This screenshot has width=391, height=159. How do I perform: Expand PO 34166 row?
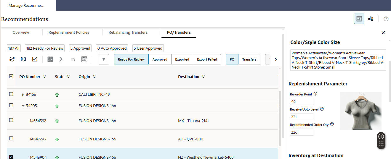(x=23, y=95)
